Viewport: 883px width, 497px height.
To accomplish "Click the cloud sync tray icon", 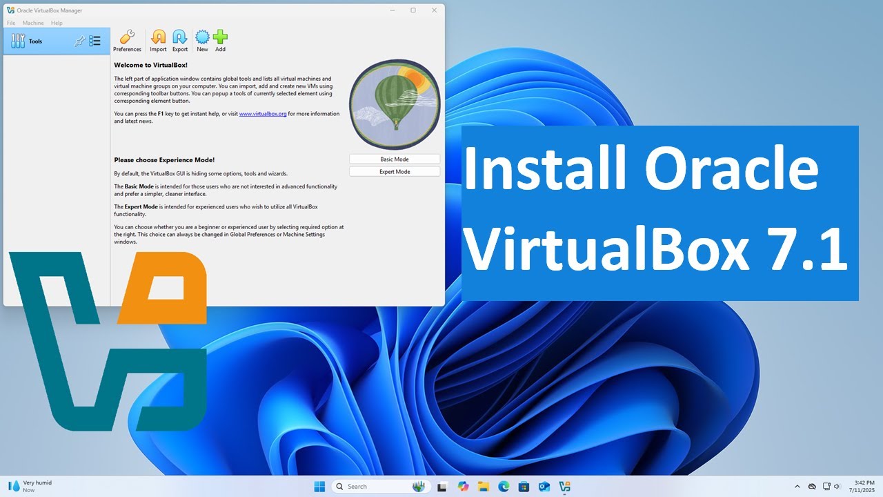I will tap(812, 487).
